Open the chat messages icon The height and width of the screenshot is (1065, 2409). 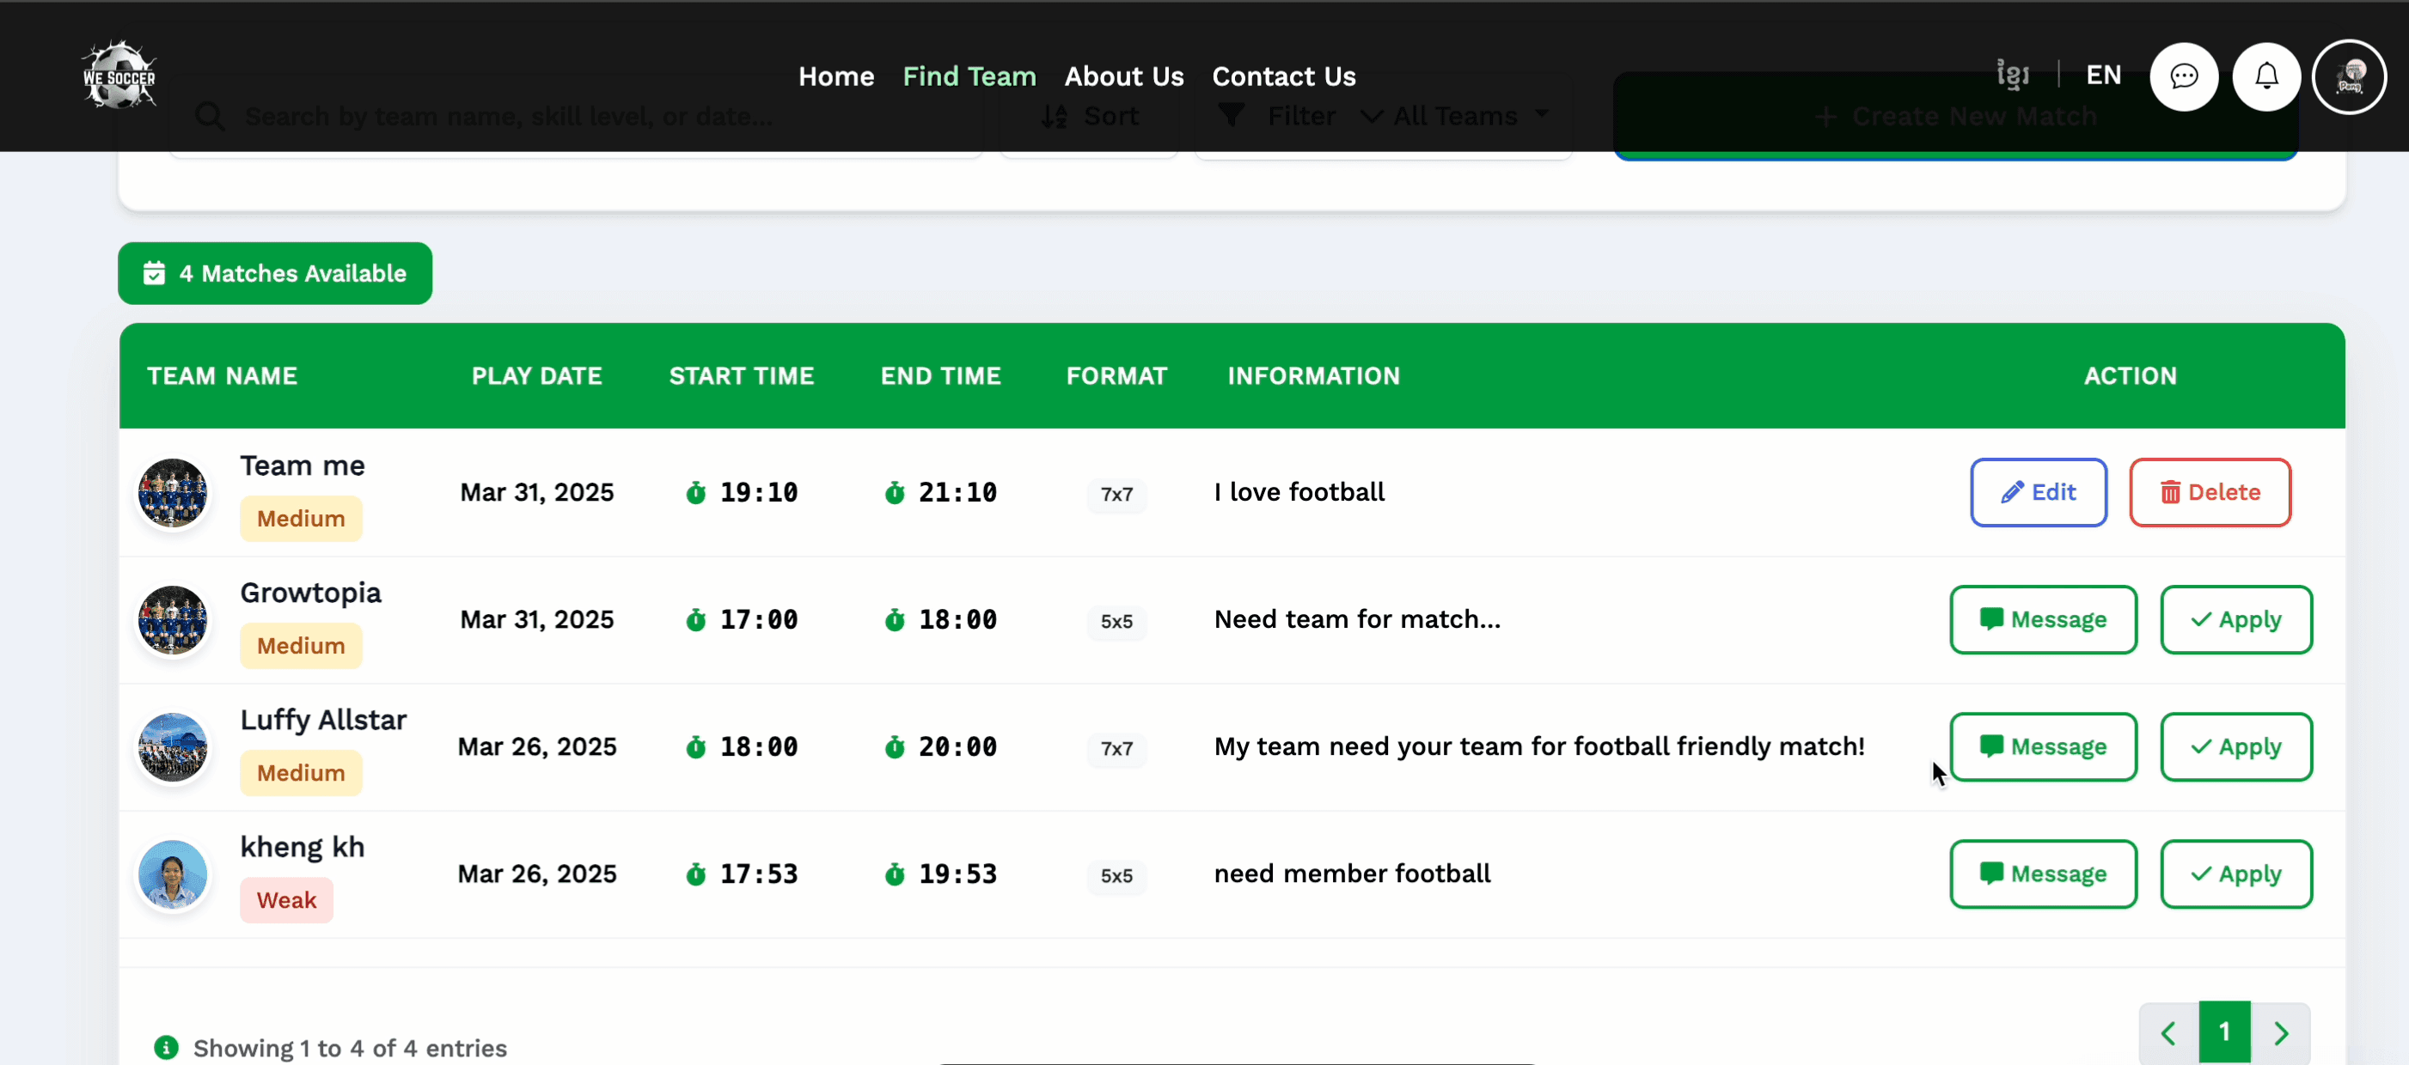click(2184, 76)
